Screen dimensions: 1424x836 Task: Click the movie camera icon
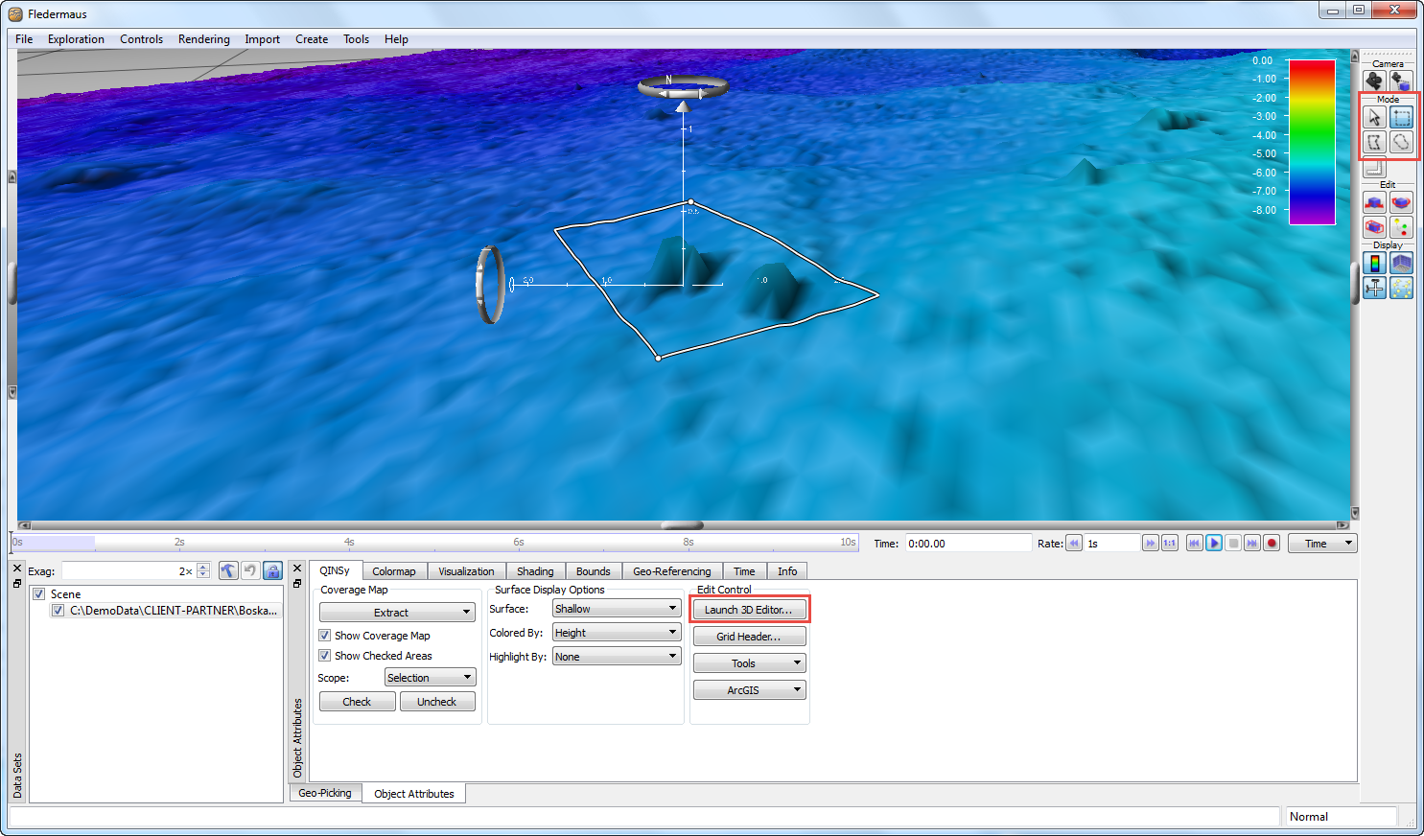coord(1374,81)
